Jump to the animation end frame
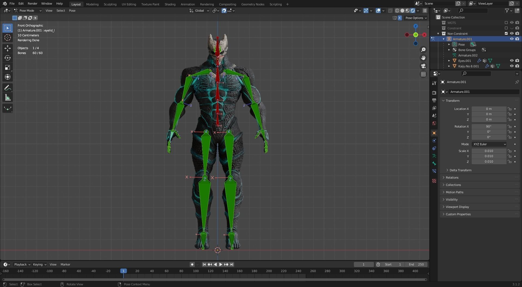 pos(232,264)
